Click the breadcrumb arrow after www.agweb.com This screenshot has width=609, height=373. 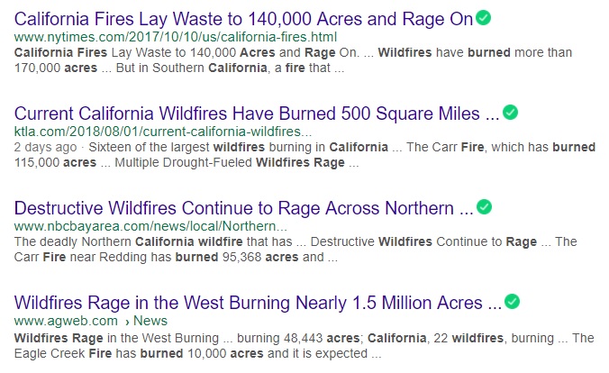coord(127,321)
